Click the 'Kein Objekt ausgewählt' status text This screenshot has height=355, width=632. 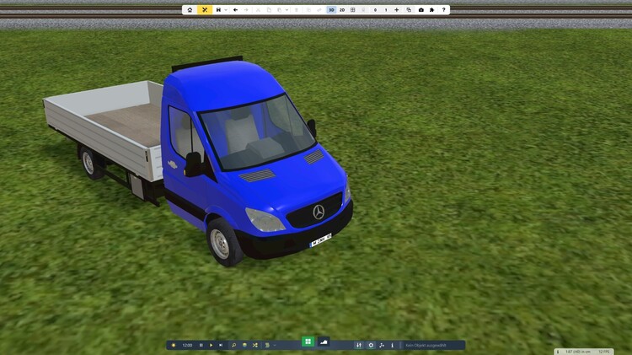(426, 346)
